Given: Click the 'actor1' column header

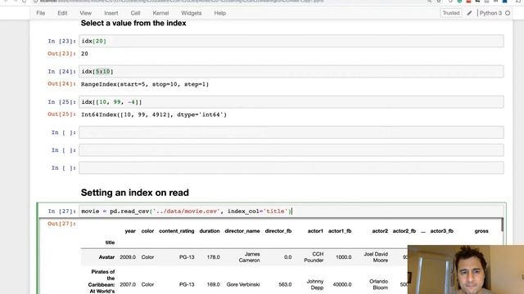Looking at the screenshot, I should [315, 231].
